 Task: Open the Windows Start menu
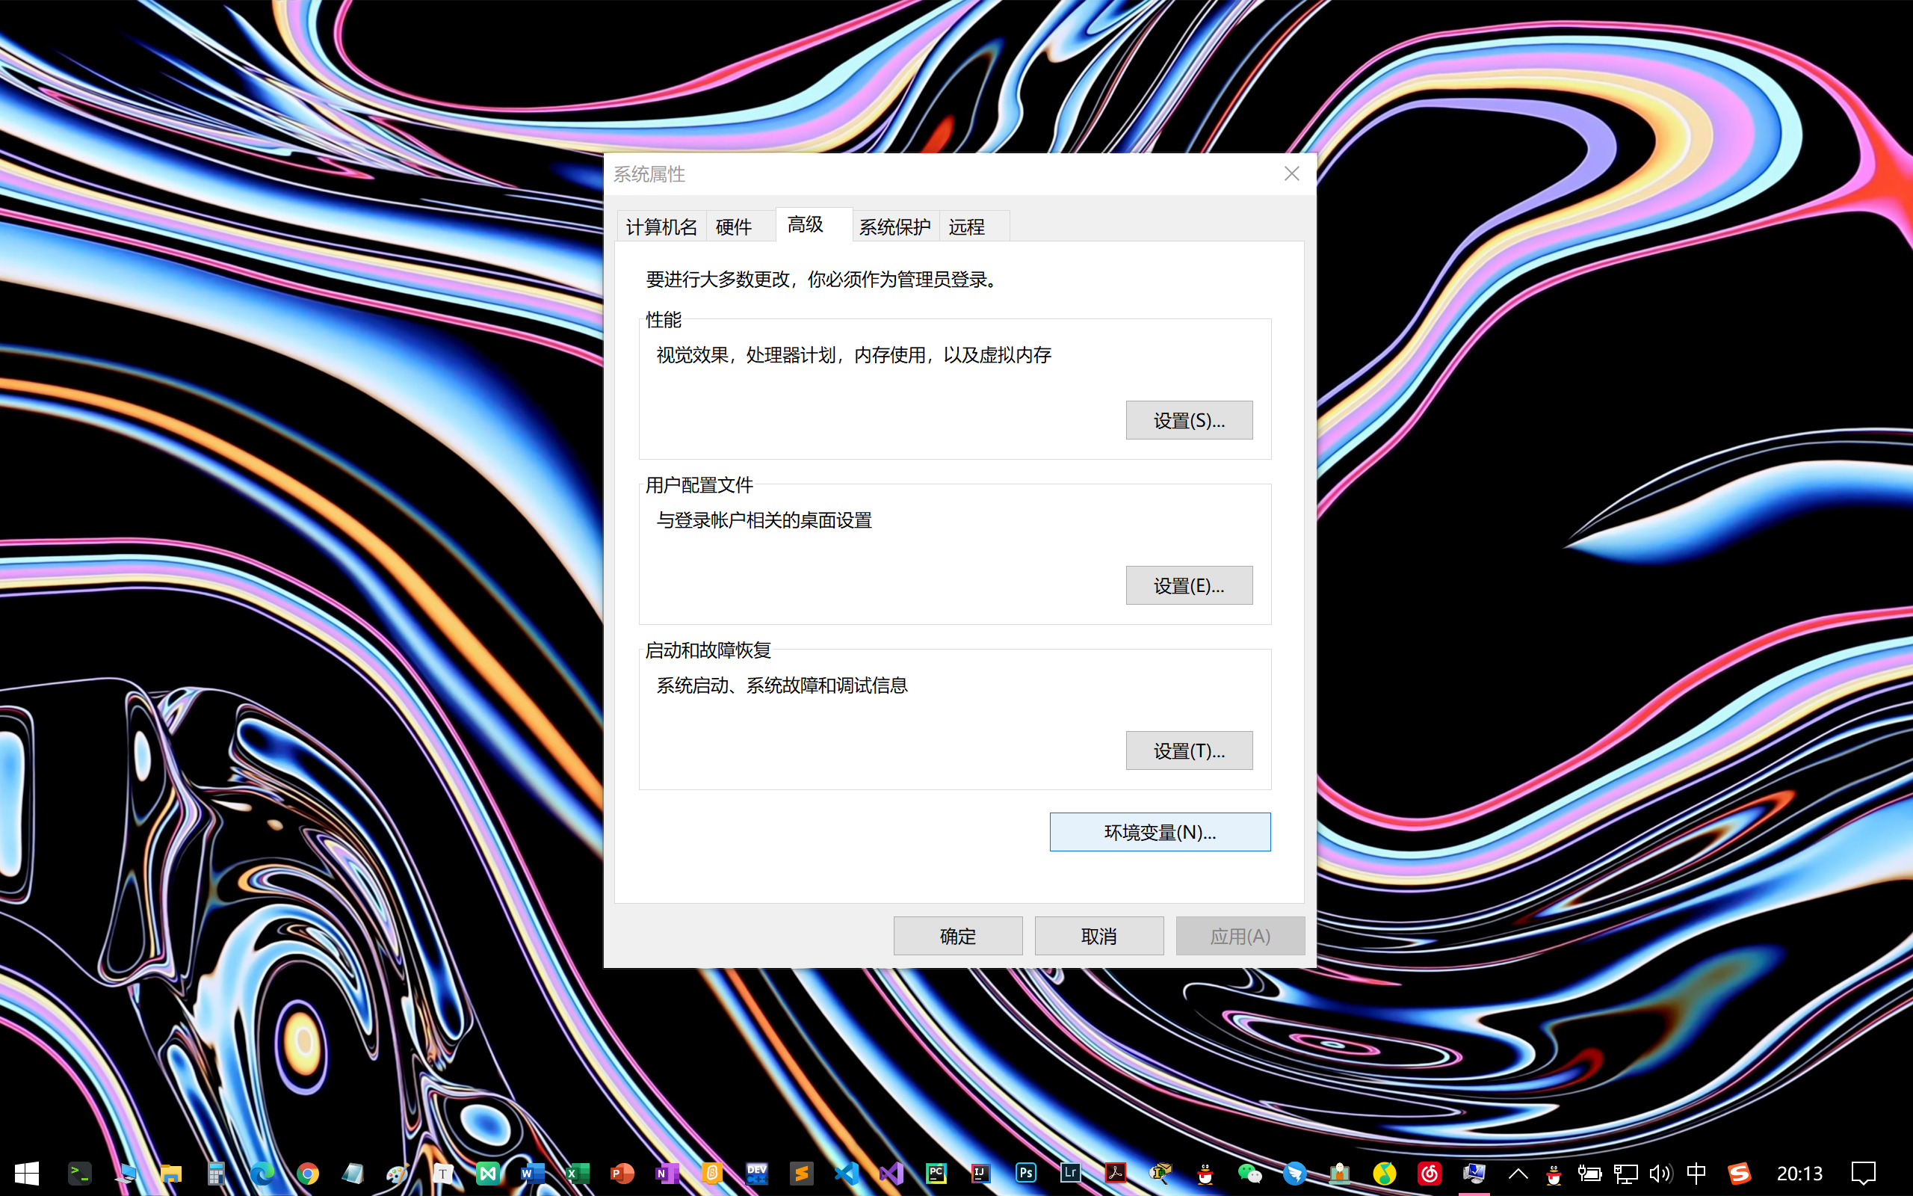click(x=26, y=1173)
